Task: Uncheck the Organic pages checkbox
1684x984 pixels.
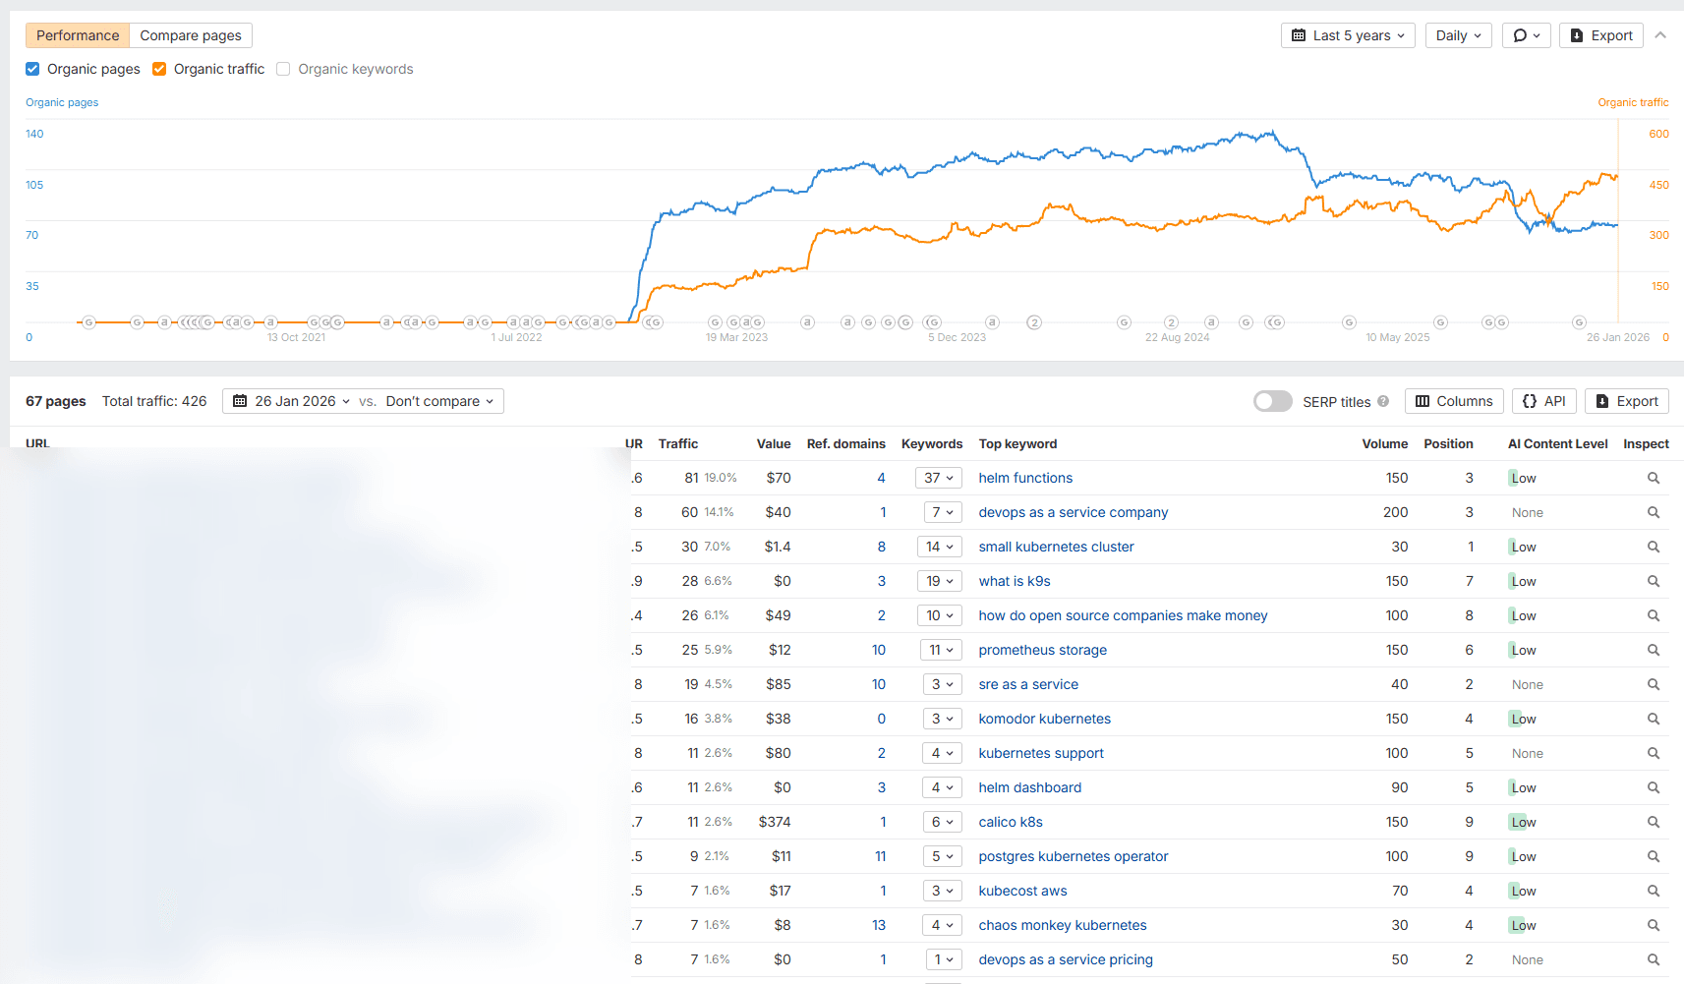Action: [32, 69]
